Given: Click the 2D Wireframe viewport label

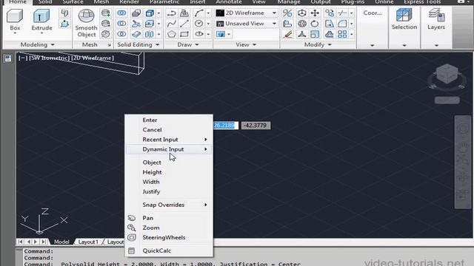Looking at the screenshot, I should (93, 58).
